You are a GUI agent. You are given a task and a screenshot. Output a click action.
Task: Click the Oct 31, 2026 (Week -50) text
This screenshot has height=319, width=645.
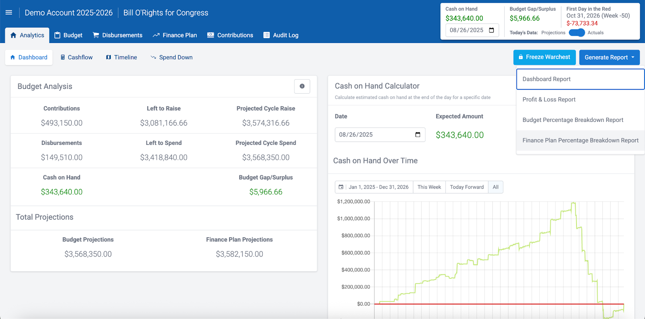tap(598, 16)
